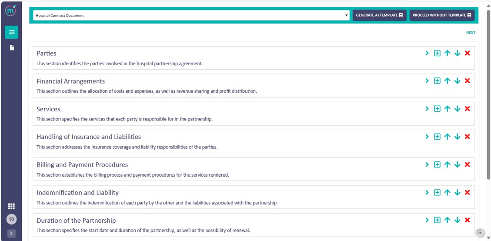
Task: Add section after Billing and Payment Procedures
Action: pos(437,164)
